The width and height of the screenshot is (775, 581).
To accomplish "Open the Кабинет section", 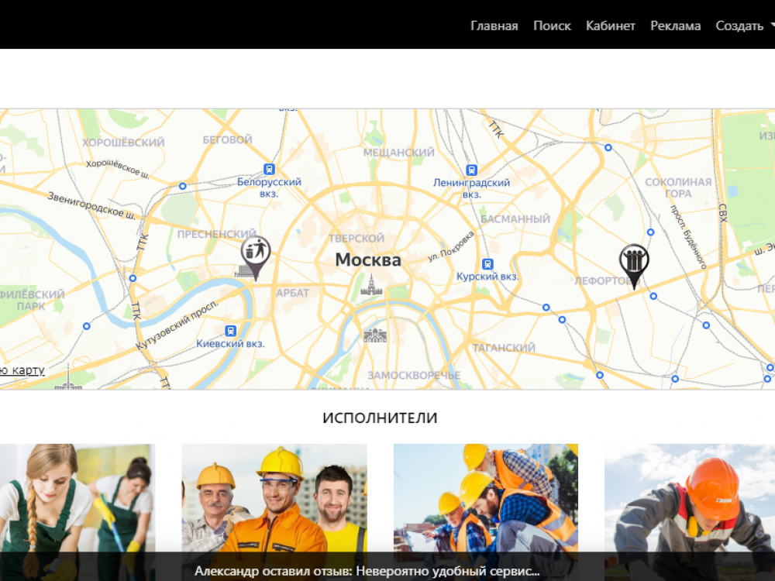I will [x=610, y=26].
